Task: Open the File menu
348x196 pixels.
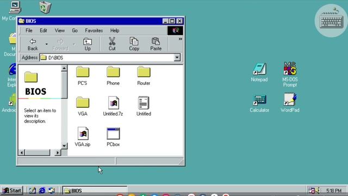Action: coord(29,30)
